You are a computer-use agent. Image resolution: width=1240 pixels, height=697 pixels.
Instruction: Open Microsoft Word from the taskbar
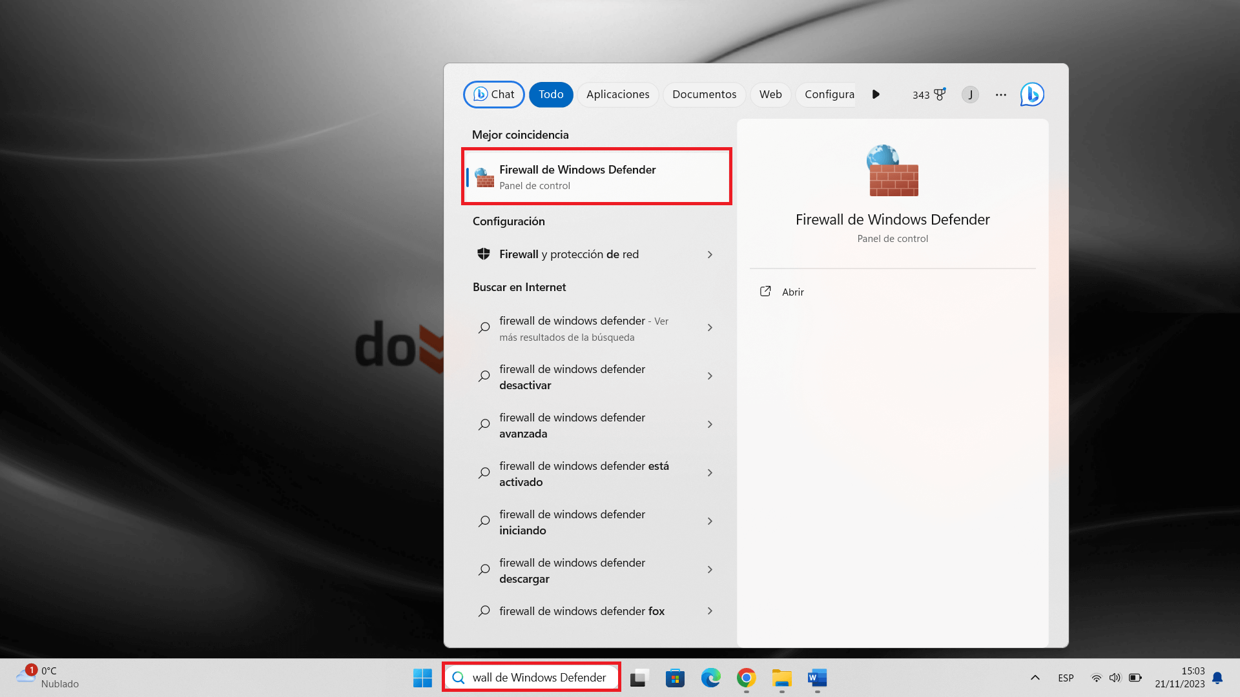(x=817, y=678)
